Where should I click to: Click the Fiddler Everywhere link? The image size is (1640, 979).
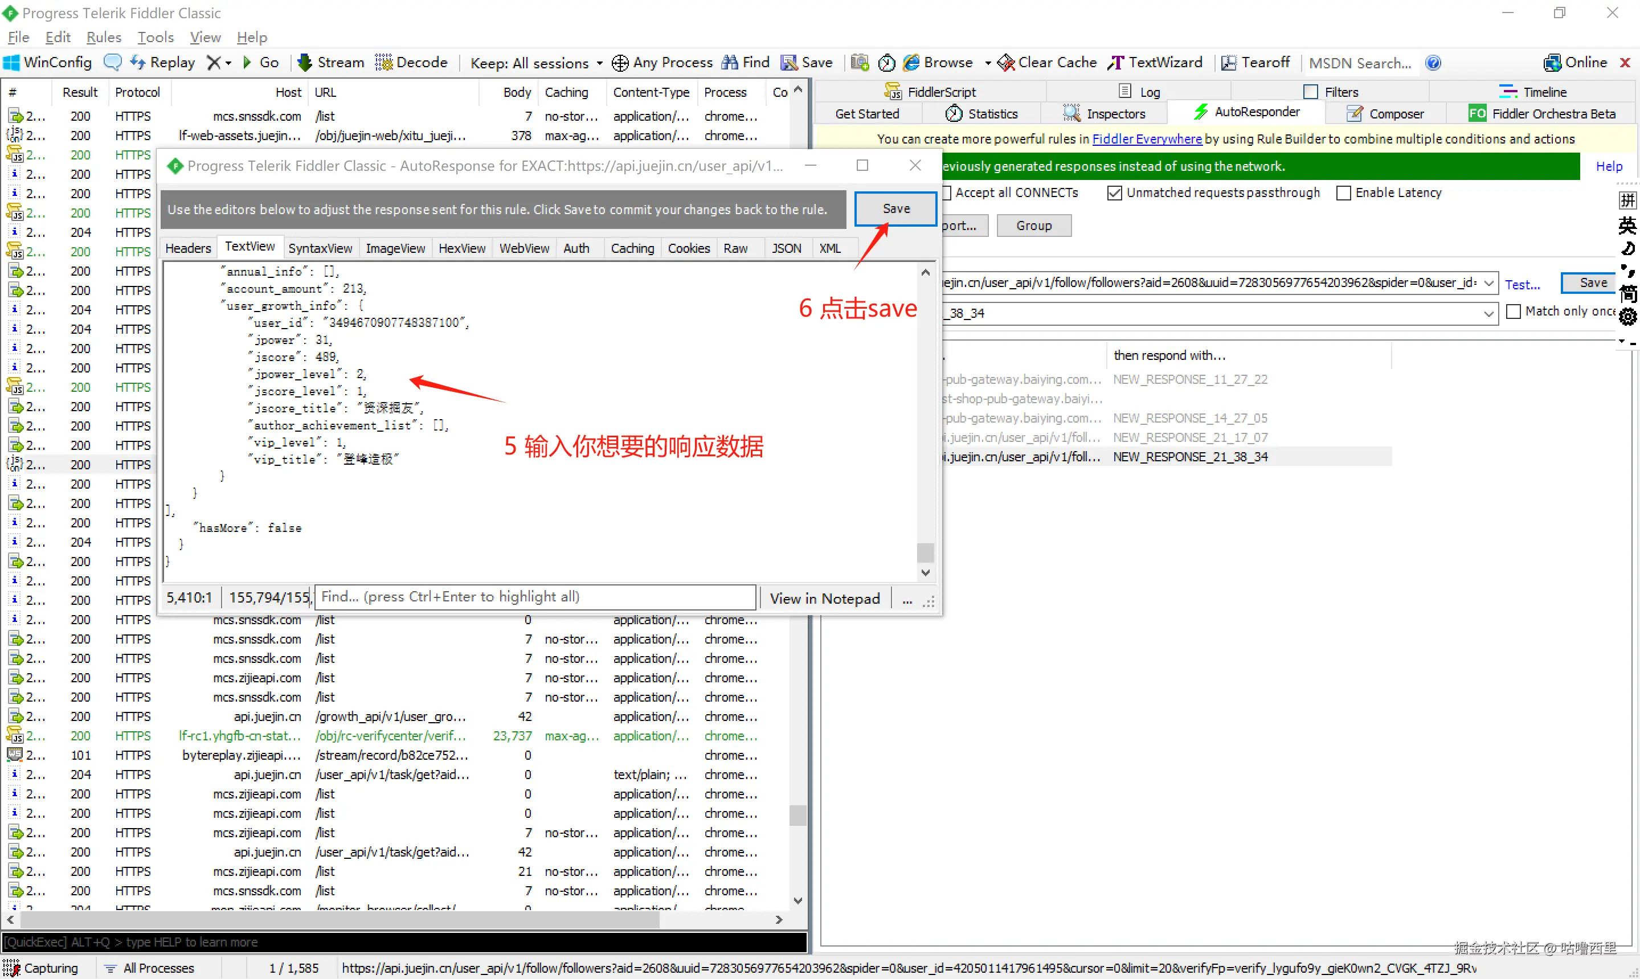1147,138
